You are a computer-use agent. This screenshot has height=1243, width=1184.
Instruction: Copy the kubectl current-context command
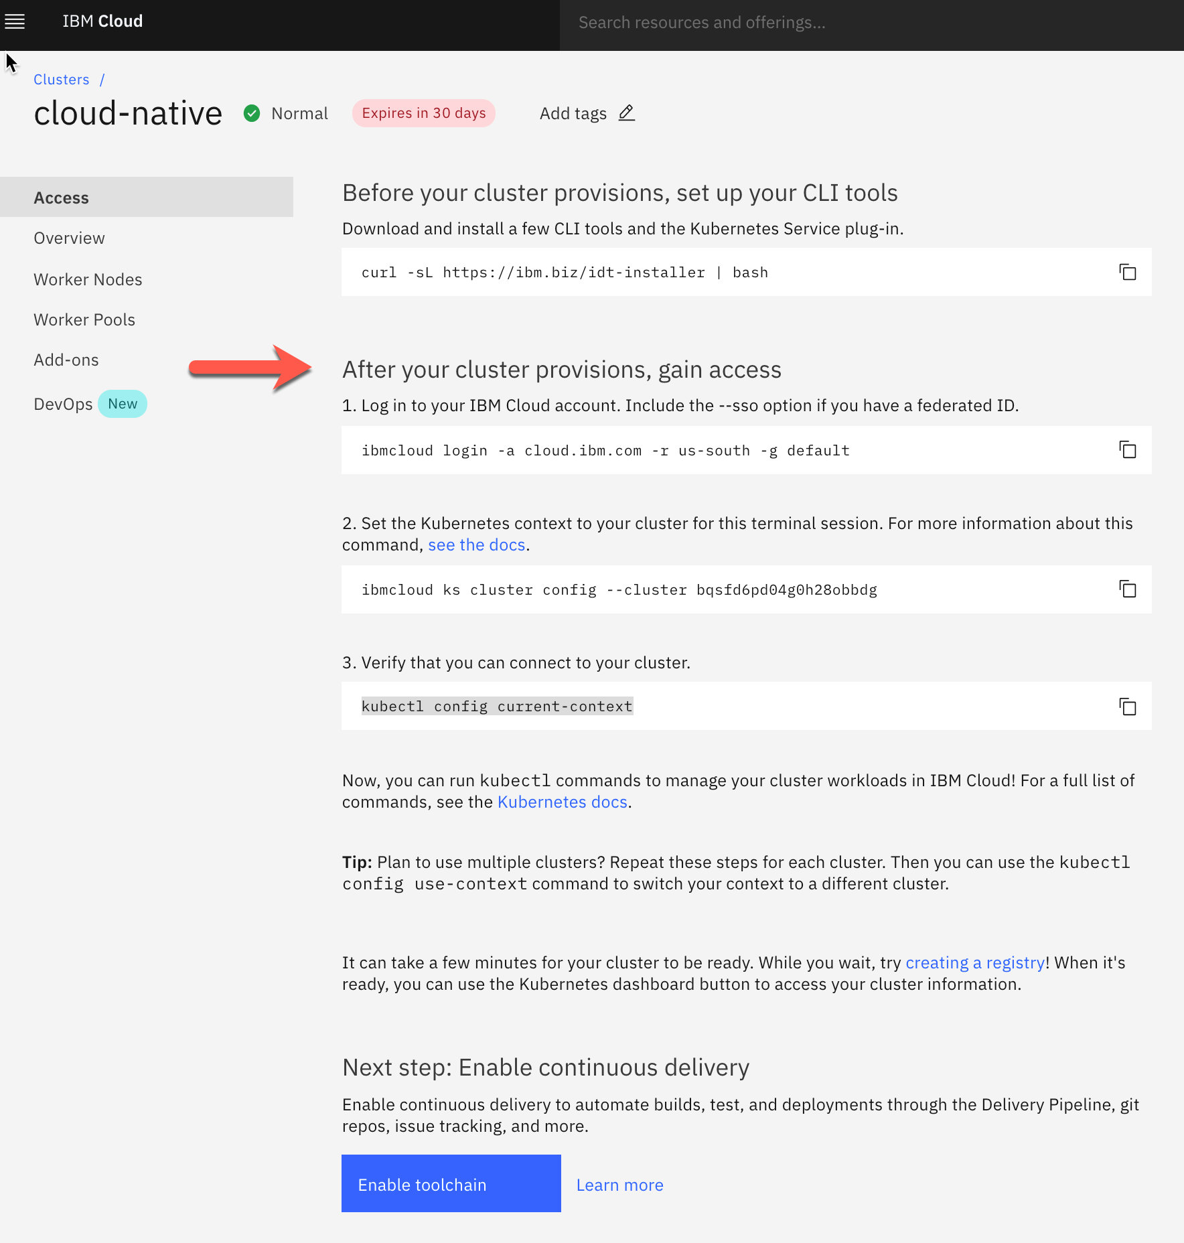[1128, 707]
